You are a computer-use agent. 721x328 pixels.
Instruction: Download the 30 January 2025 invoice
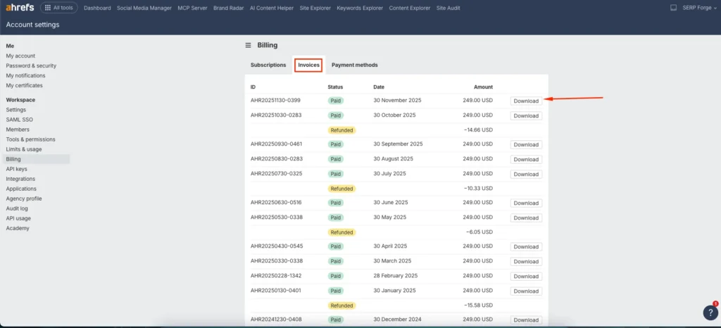click(526, 291)
